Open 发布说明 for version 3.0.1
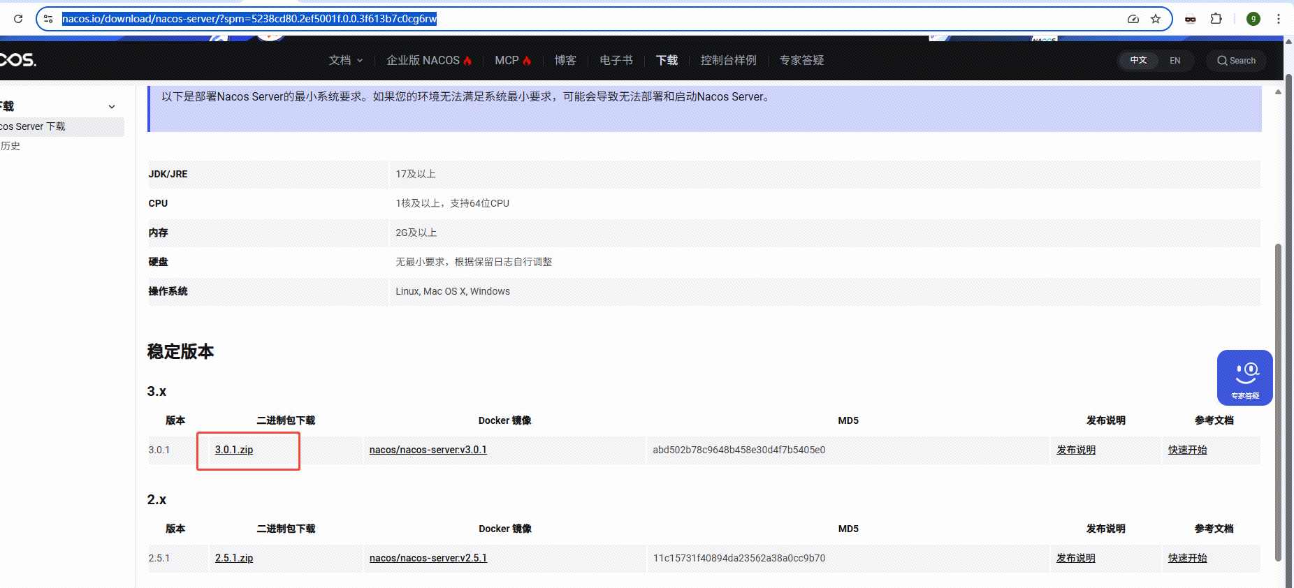The width and height of the screenshot is (1294, 588). click(x=1076, y=450)
